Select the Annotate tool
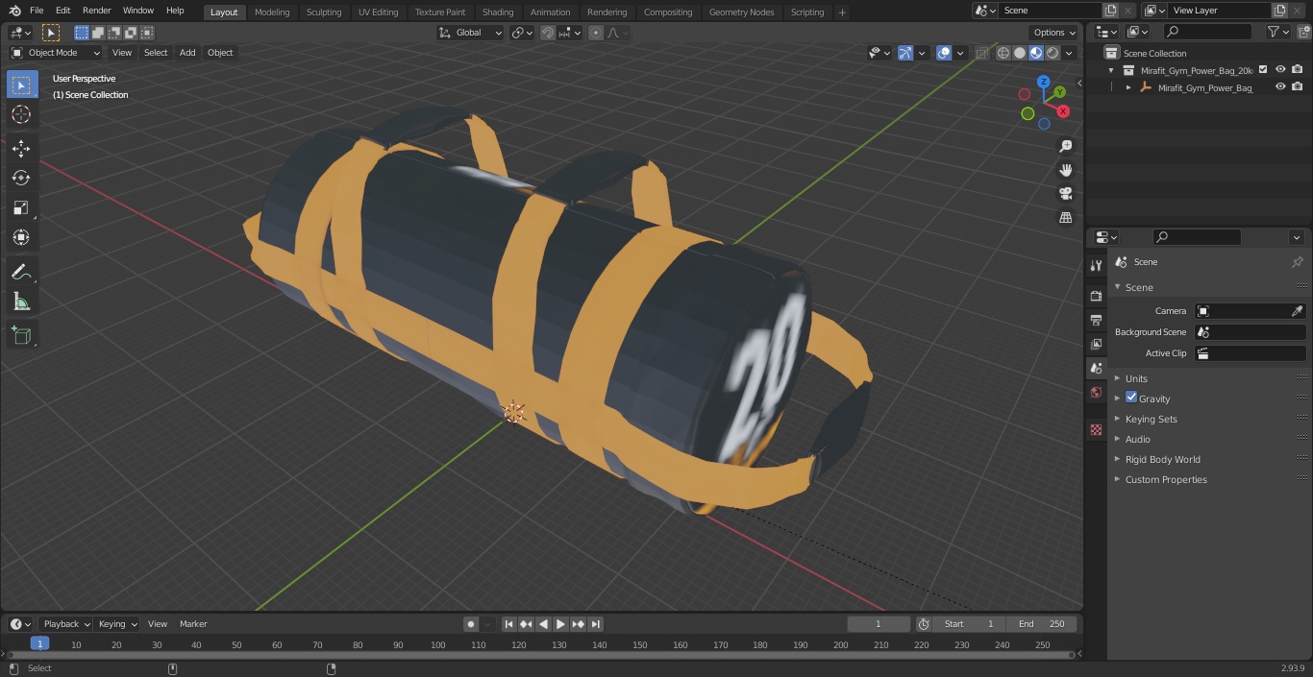 click(21, 272)
